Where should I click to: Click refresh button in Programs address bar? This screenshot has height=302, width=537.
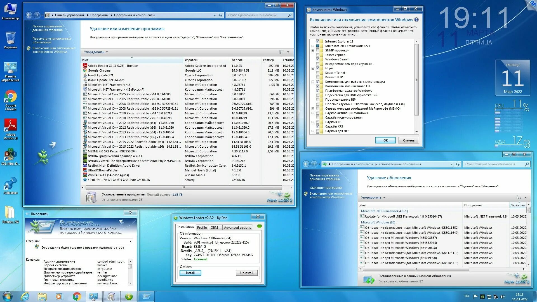pos(220,15)
